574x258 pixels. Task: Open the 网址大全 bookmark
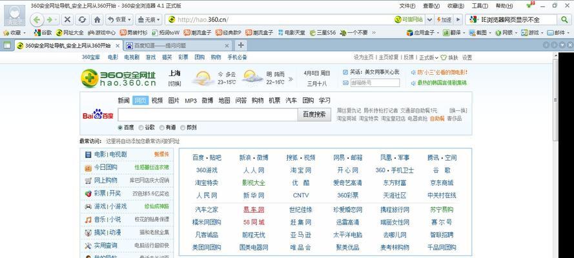click(x=70, y=32)
